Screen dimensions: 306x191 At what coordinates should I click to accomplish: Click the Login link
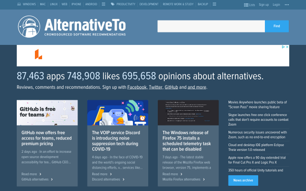point(276,5)
